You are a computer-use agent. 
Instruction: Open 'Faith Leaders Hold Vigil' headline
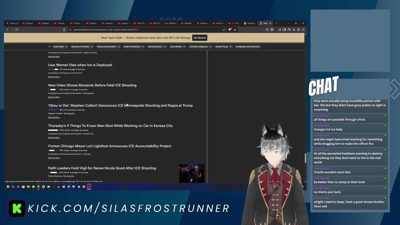click(102, 168)
